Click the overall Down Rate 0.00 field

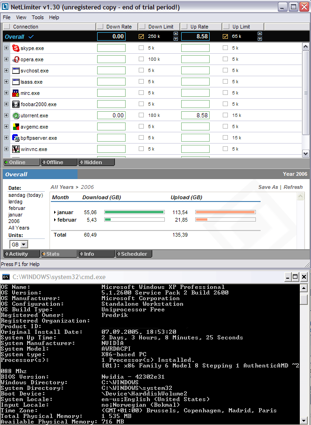[x=111, y=36]
